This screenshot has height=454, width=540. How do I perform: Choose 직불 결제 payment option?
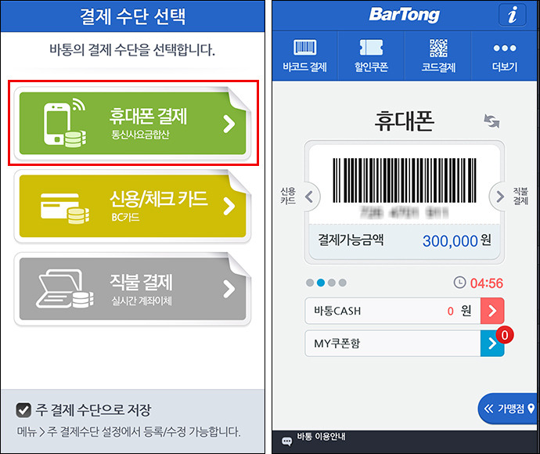(132, 289)
